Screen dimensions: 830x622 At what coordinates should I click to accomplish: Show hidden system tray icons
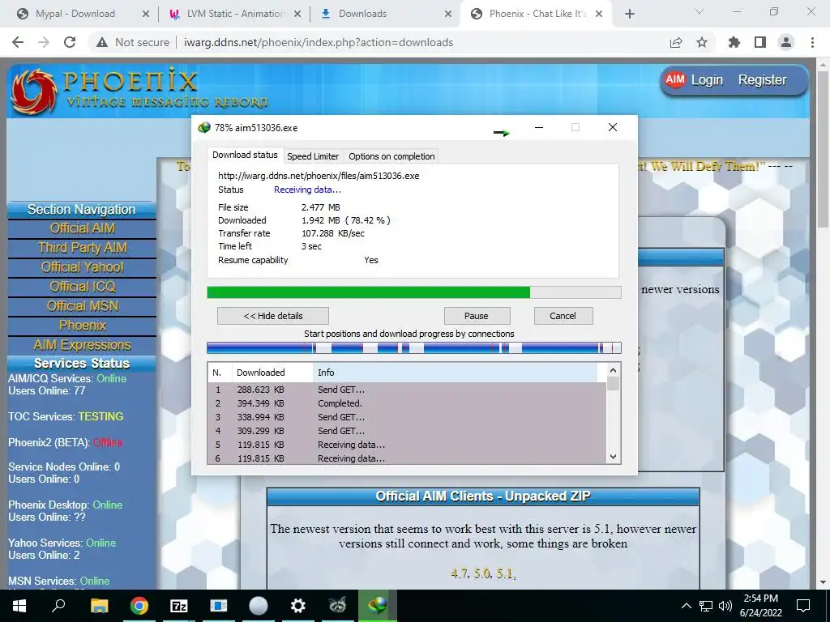[686, 606]
